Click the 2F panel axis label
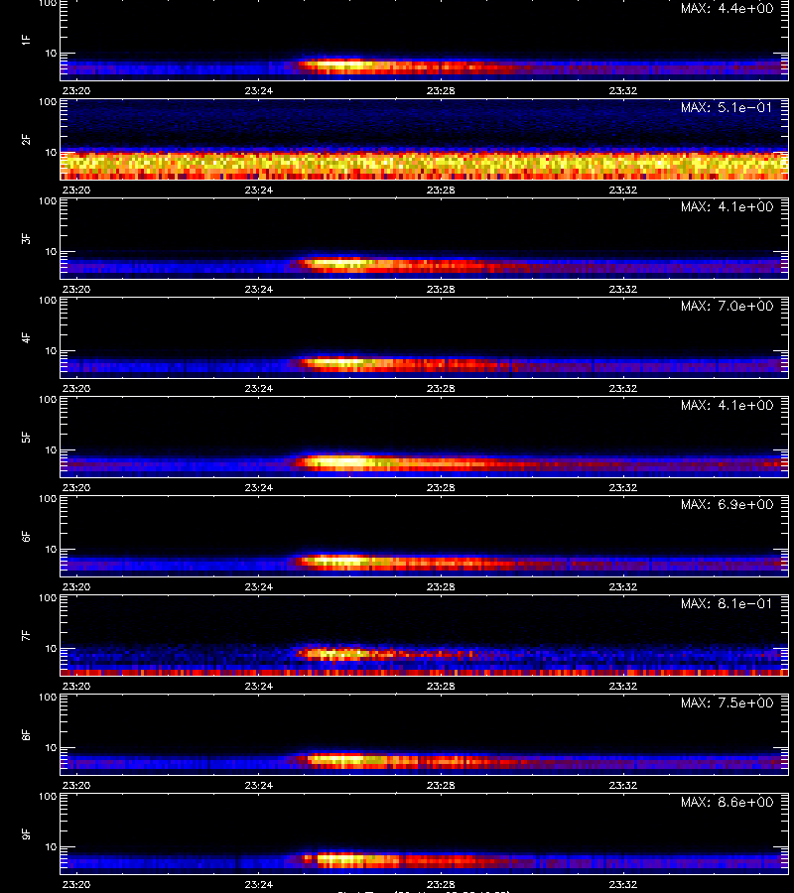Image resolution: width=794 pixels, height=893 pixels. click(26, 139)
